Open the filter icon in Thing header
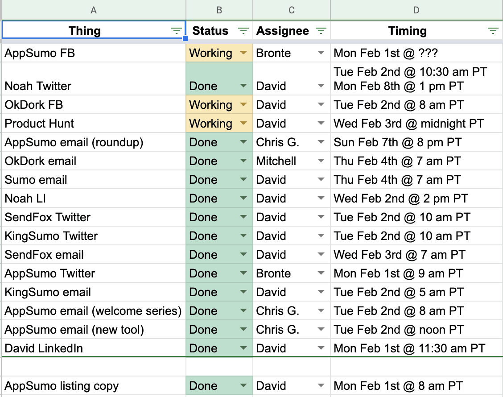This screenshot has width=503, height=397. [176, 31]
